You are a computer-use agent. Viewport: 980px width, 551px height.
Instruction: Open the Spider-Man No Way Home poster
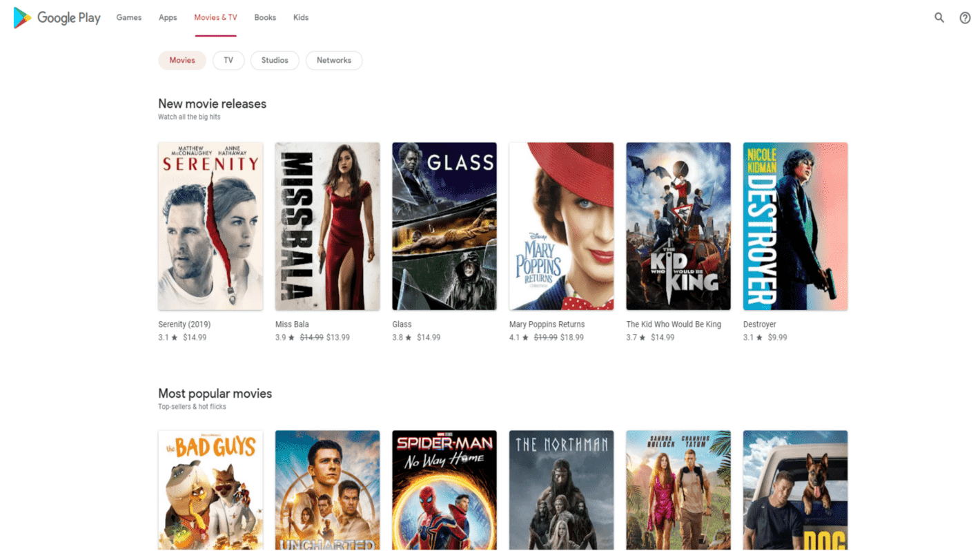(x=444, y=490)
